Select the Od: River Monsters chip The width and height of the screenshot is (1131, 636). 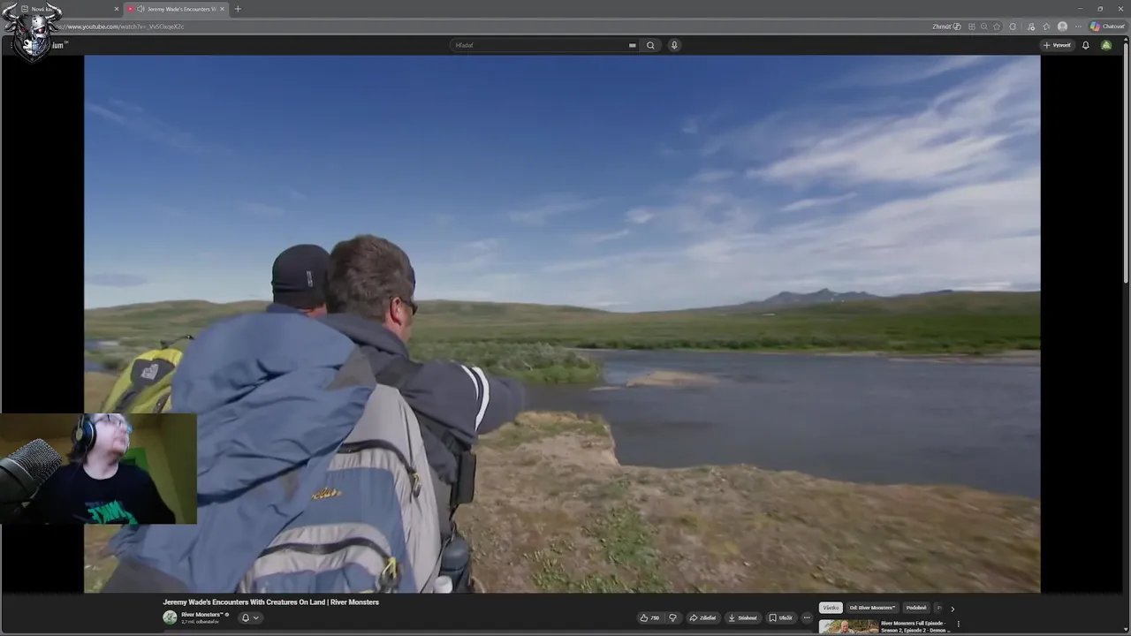coord(872,608)
